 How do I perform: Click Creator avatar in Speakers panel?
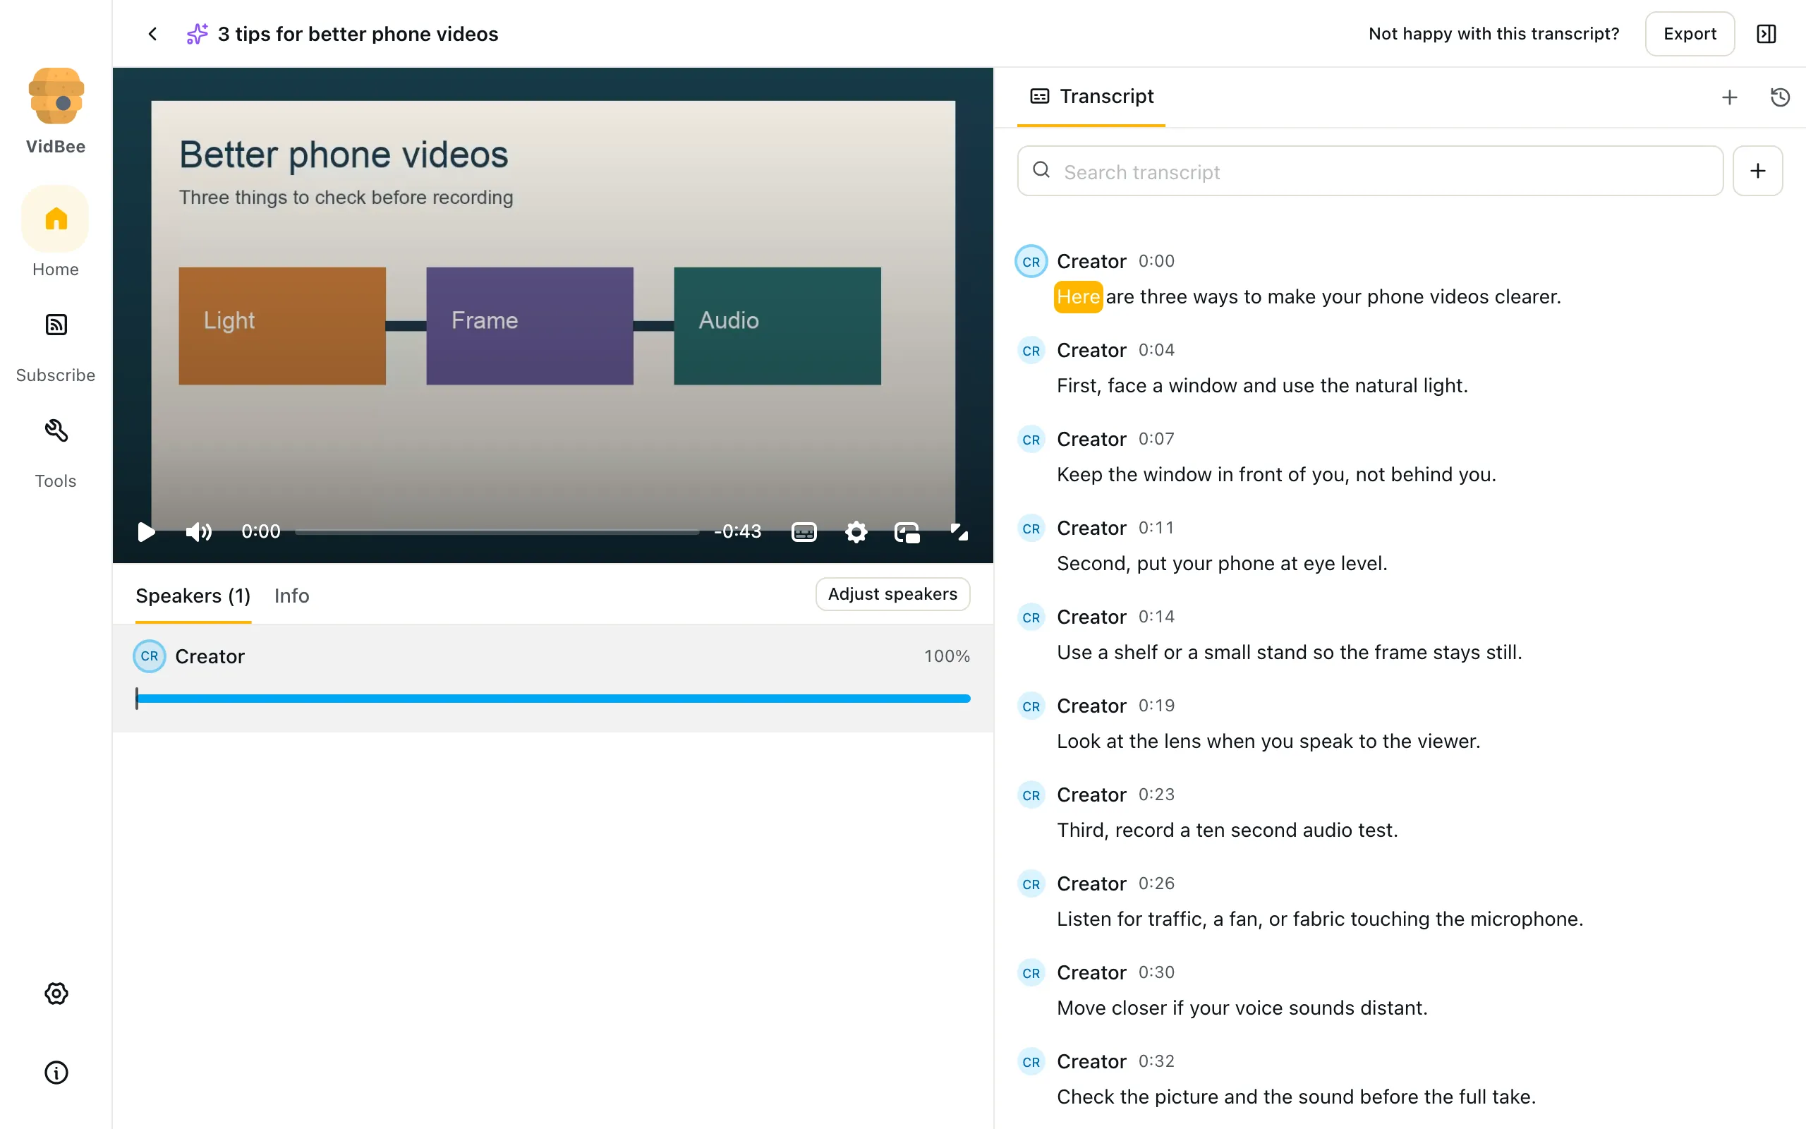150,656
